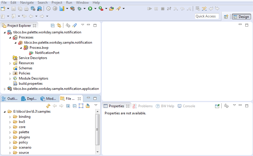Click the File Explorer vertical scrollbar thumb
253x156 pixels.
[97, 129]
